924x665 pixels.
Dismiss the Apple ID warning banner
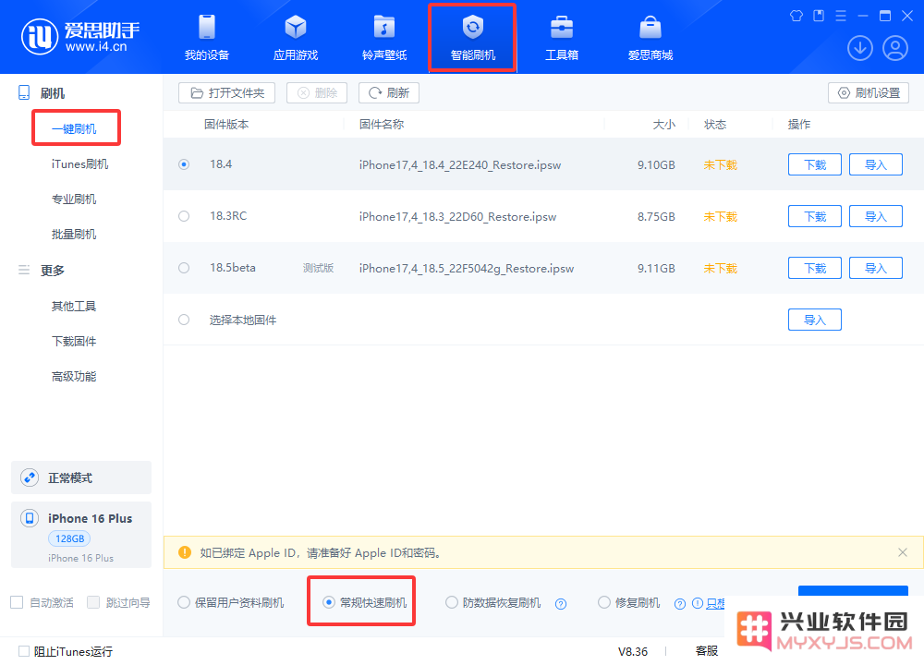pyautogui.click(x=902, y=552)
